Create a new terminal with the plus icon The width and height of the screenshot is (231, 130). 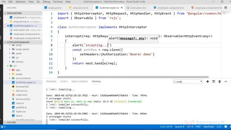point(208,82)
